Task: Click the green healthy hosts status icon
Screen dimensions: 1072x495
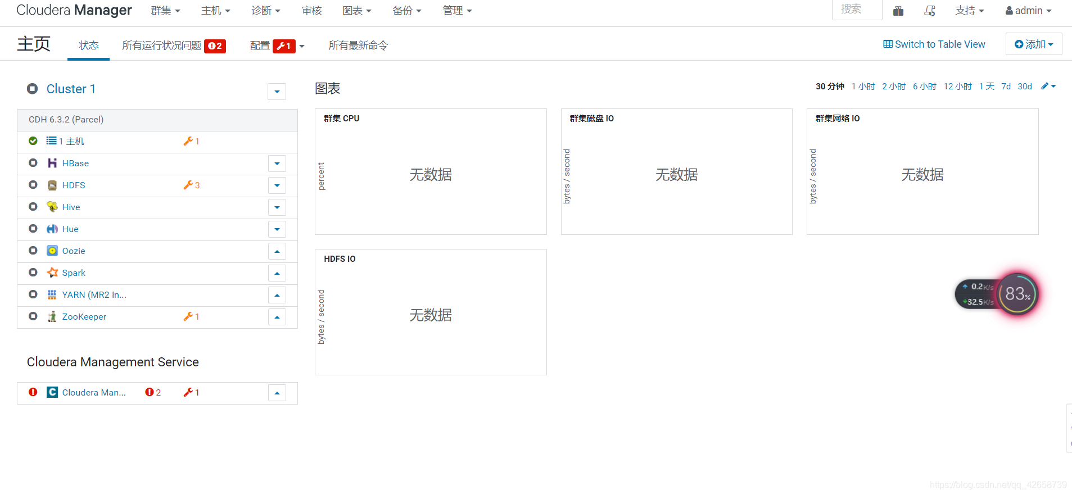Action: tap(33, 140)
